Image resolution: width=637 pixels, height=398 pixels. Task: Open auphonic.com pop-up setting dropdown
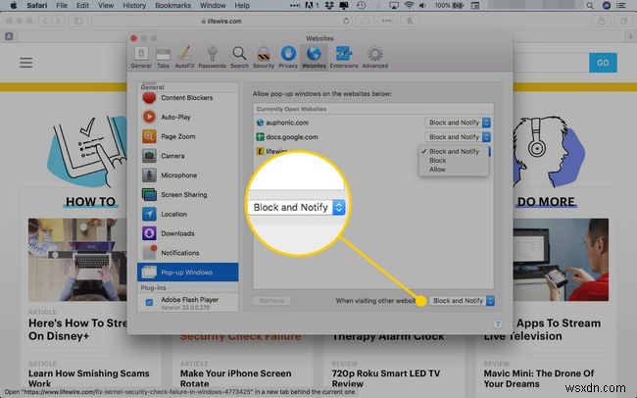(458, 123)
